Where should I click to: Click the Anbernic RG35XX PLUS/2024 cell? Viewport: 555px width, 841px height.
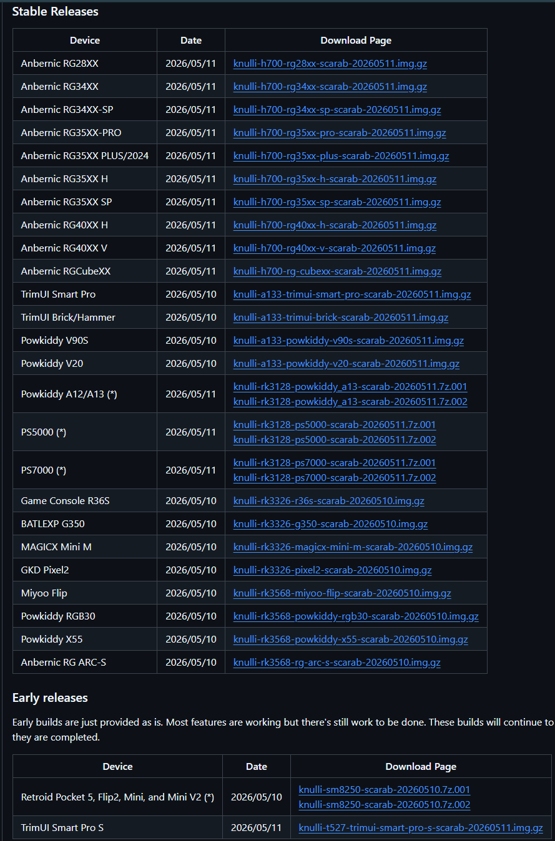click(x=85, y=155)
